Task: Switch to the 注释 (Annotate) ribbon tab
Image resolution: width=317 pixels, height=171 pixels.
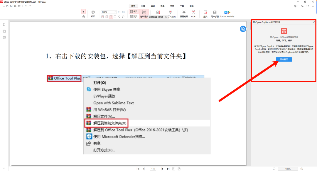Action: pos(143,6)
